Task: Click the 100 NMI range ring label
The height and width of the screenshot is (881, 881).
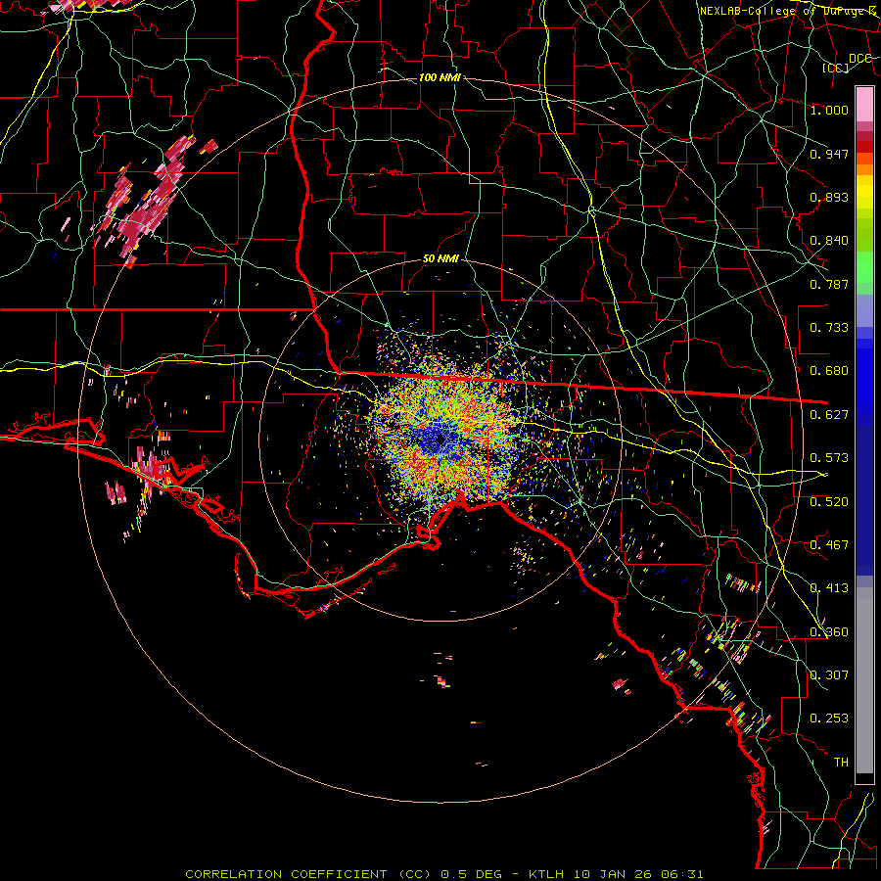Action: pyautogui.click(x=440, y=77)
